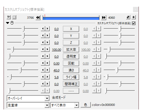141x110 pixels.
Task: Click the left 拡大率 slider handle
Action: pos(12,50)
